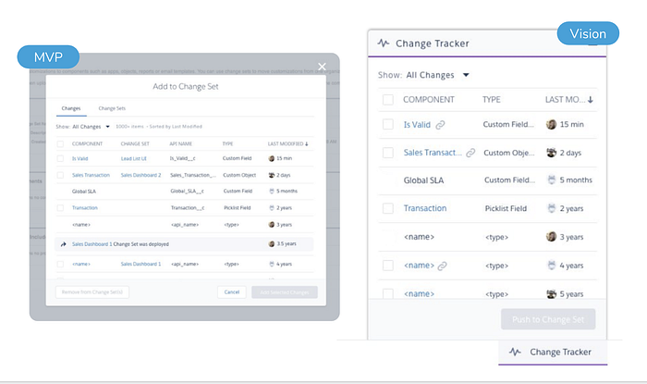Switch to the Change Sets tab

pyautogui.click(x=112, y=108)
